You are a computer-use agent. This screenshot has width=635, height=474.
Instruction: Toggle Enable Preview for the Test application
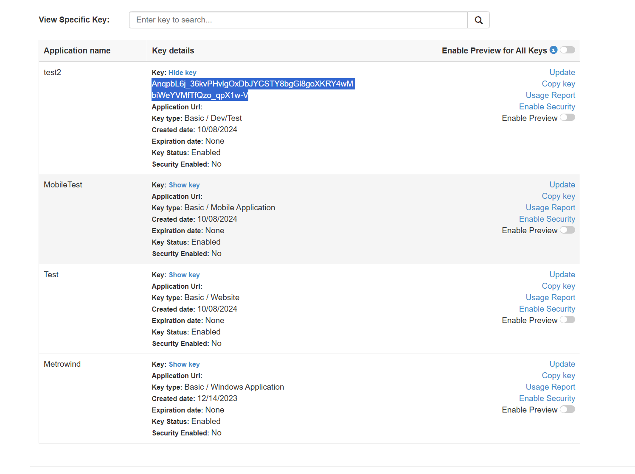[x=567, y=320]
